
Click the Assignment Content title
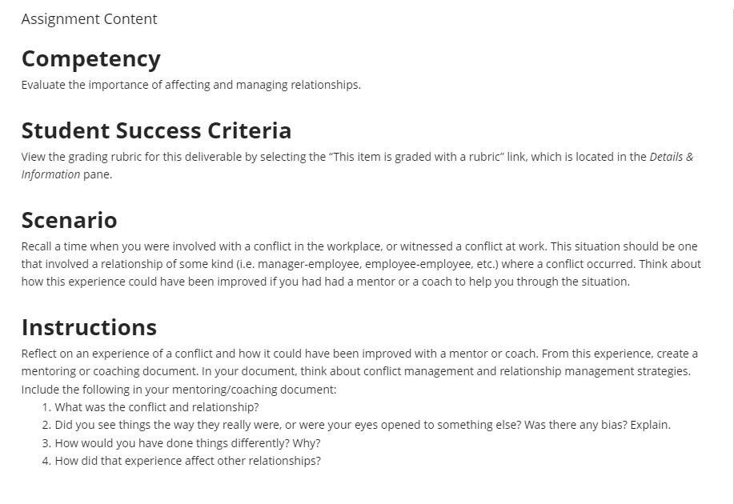click(x=89, y=19)
